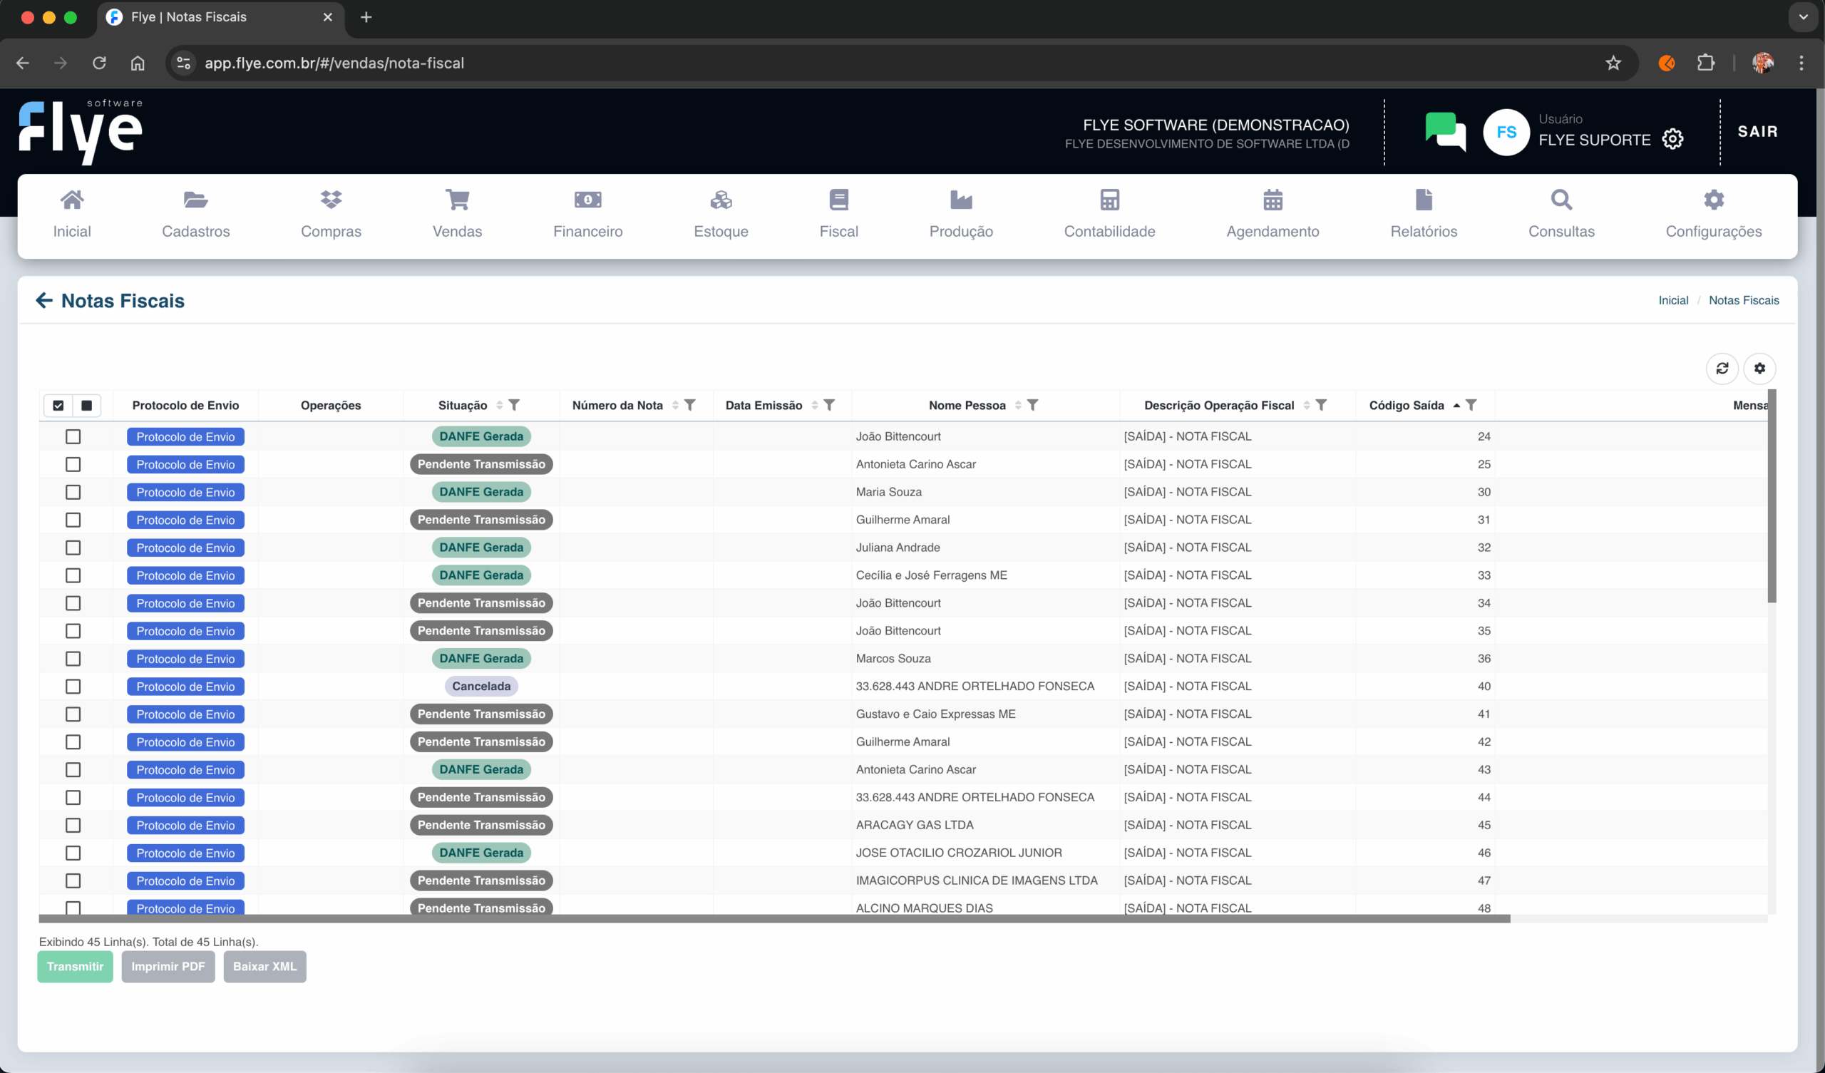Viewport: 1825px width, 1073px height.
Task: Bookmark the page with the star icon
Action: coord(1613,63)
